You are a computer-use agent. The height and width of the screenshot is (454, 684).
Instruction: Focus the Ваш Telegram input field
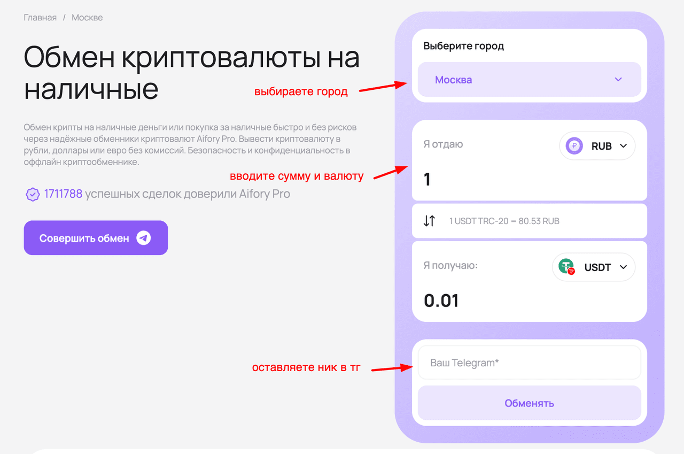click(x=529, y=363)
